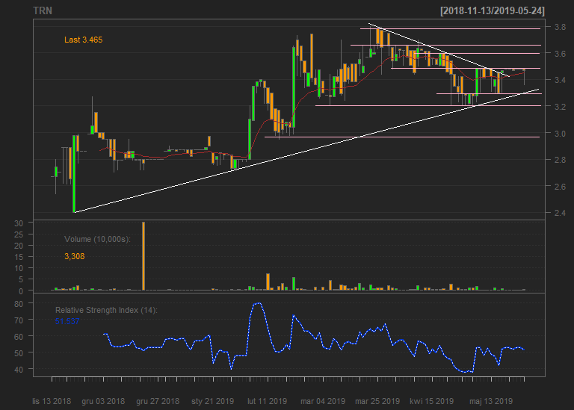Screen dimensions: 574x410
Task: Click the 'lis 13 2018' date label
Action: point(52,401)
